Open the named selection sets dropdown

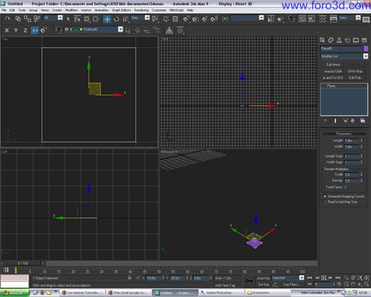(261, 18)
